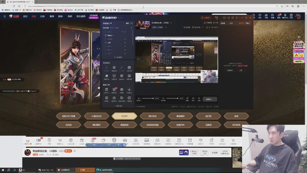Image resolution: width=307 pixels, height=173 pixels.
Task: Expand 详情 arrow in 直播伴侣 right panel
Action: [x=248, y=23]
